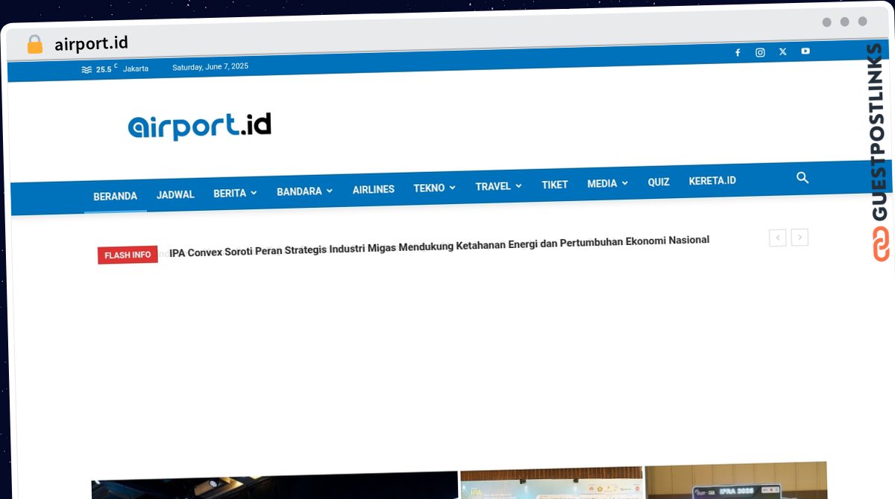Open the KERETA.ID menu link

pos(712,180)
